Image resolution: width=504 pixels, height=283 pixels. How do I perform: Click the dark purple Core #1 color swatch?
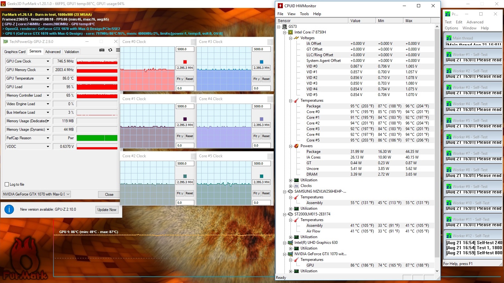[x=185, y=119]
